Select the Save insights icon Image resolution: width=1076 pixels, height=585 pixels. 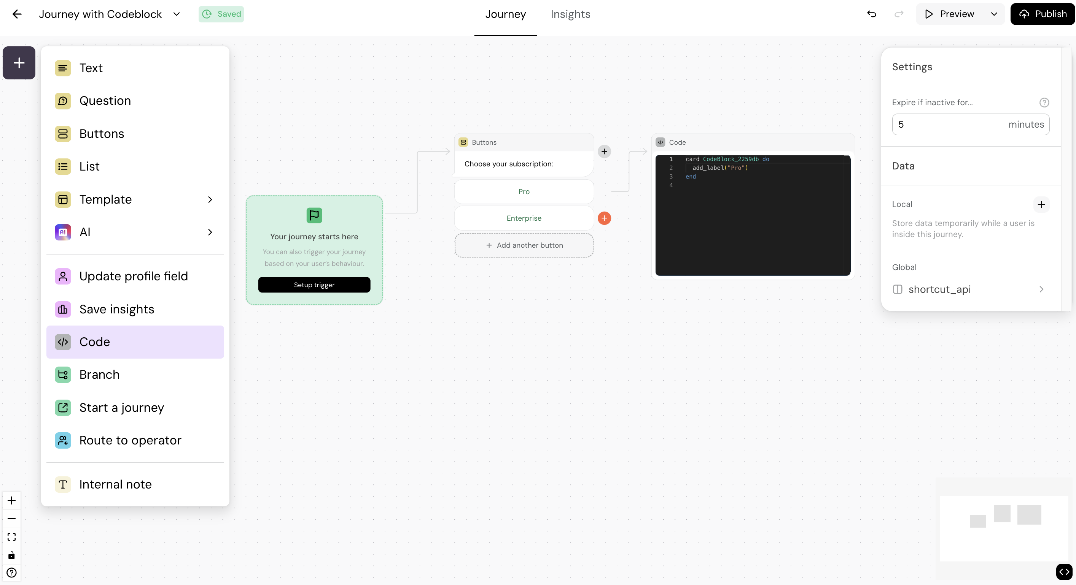pyautogui.click(x=63, y=309)
